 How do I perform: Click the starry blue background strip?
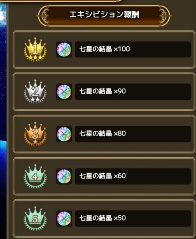point(3,120)
